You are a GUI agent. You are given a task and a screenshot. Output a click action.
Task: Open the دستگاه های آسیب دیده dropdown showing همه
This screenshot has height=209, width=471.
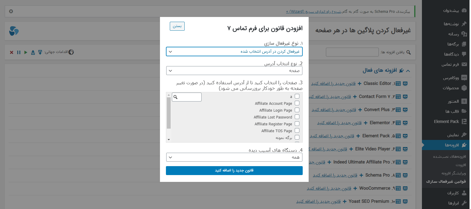tap(234, 157)
